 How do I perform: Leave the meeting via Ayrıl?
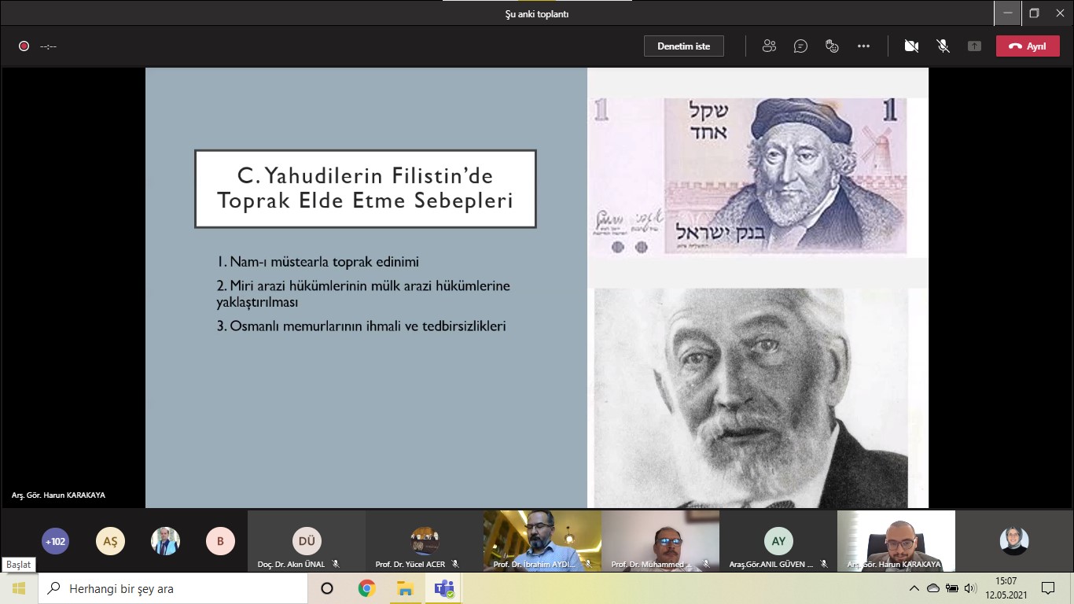pyautogui.click(x=1028, y=46)
